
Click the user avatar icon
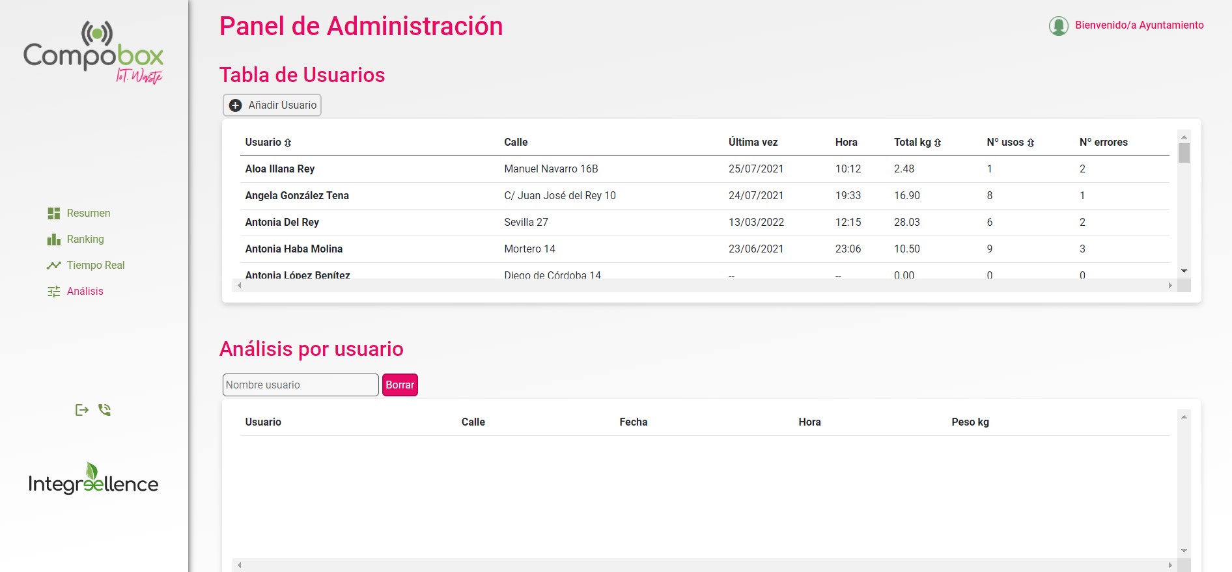pos(1058,26)
